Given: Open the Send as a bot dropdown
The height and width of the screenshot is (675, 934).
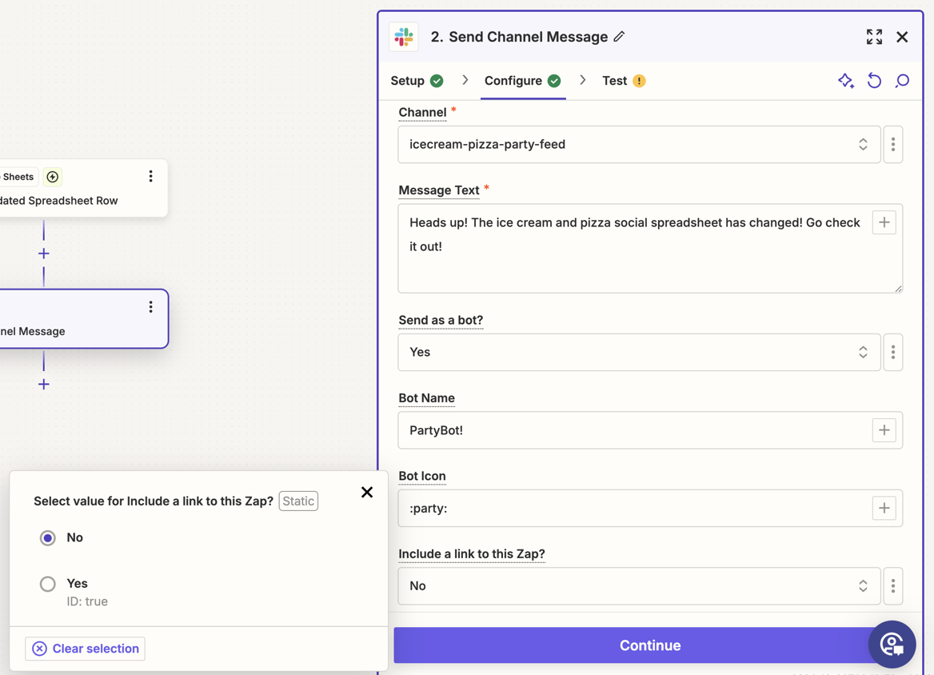Looking at the screenshot, I should click(639, 352).
